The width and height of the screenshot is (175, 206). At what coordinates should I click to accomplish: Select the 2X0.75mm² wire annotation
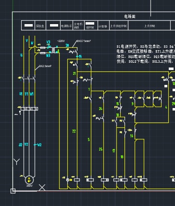tap(84, 41)
